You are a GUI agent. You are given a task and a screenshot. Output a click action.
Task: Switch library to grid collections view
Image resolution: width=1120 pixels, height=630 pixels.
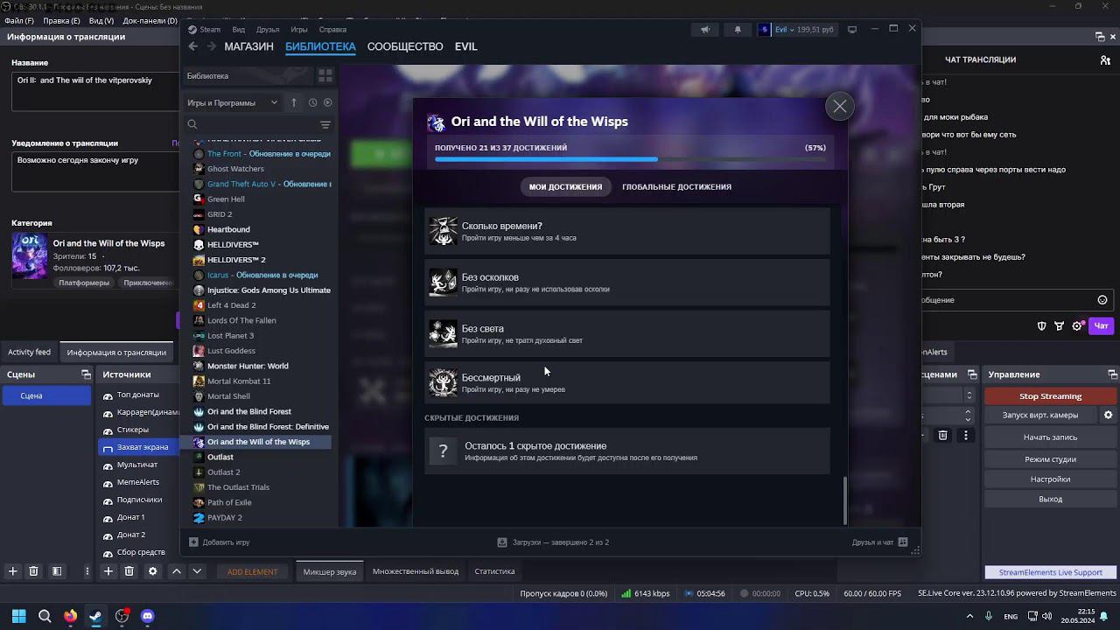pos(325,76)
